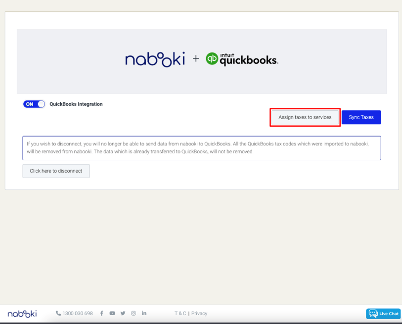Open the Privacy link

pyautogui.click(x=199, y=314)
